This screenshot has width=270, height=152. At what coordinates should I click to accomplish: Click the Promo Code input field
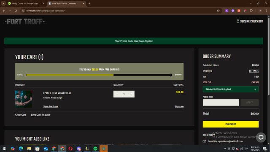coord(221,103)
